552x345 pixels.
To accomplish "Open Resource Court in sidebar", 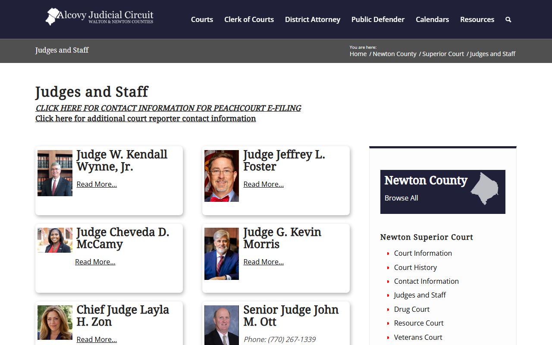I will [x=419, y=323].
